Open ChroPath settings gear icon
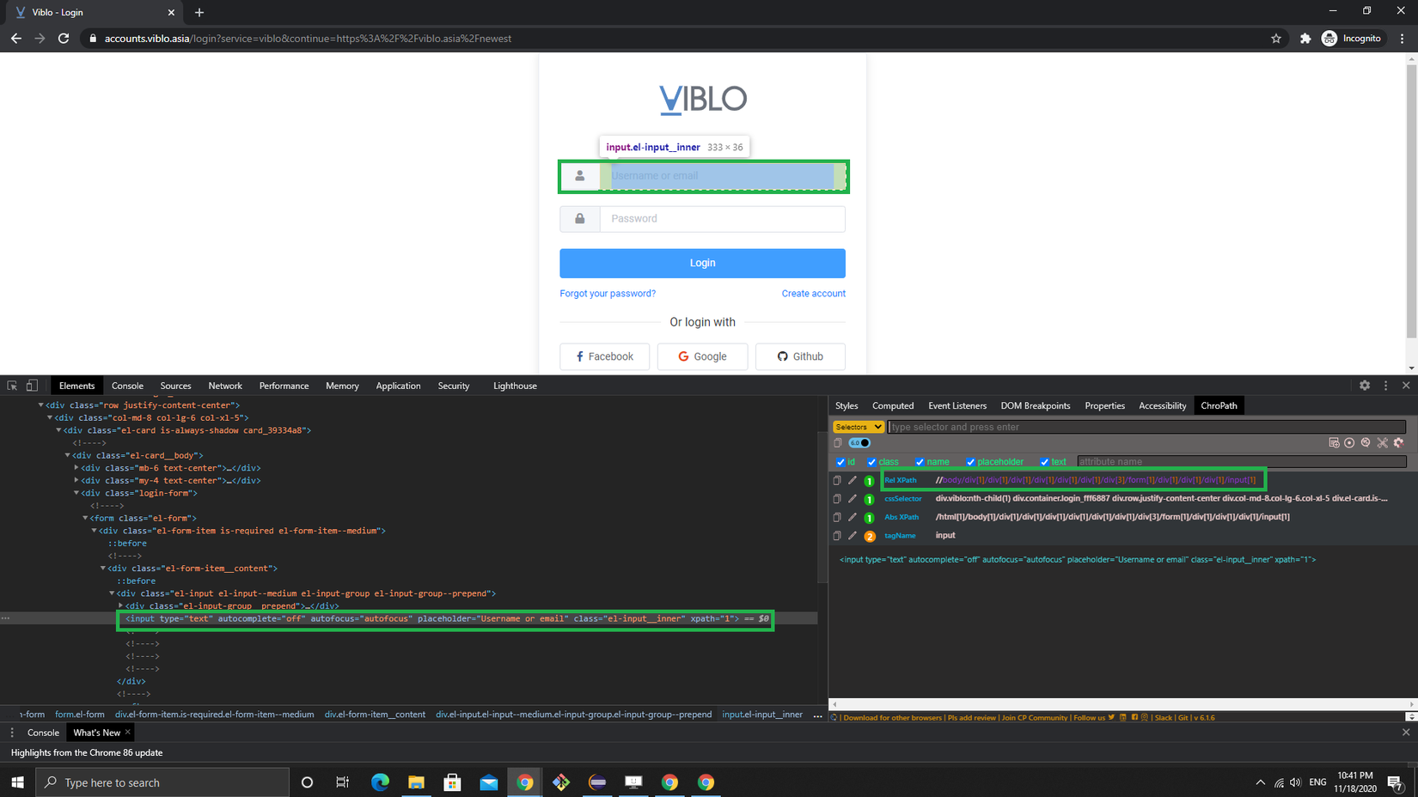The image size is (1418, 797). 1398,443
